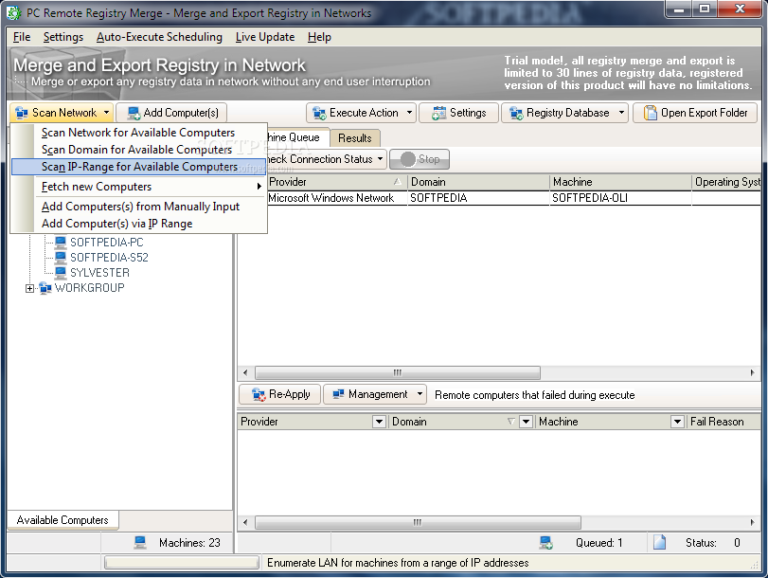This screenshot has height=578, width=768.
Task: Expand the WORKGROUP tree node
Action: tap(30, 288)
